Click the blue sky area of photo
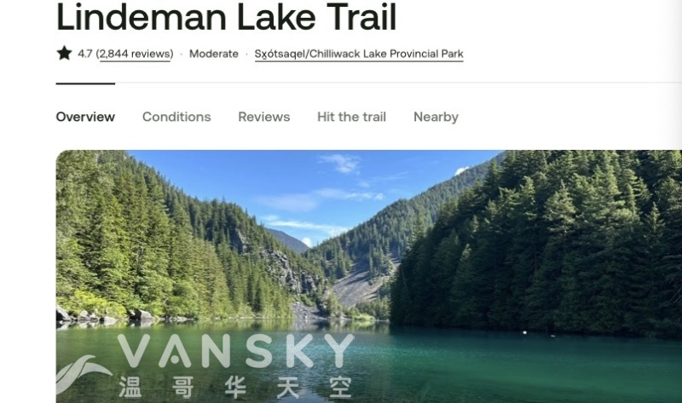The height and width of the screenshot is (403, 682). pyautogui.click(x=313, y=187)
